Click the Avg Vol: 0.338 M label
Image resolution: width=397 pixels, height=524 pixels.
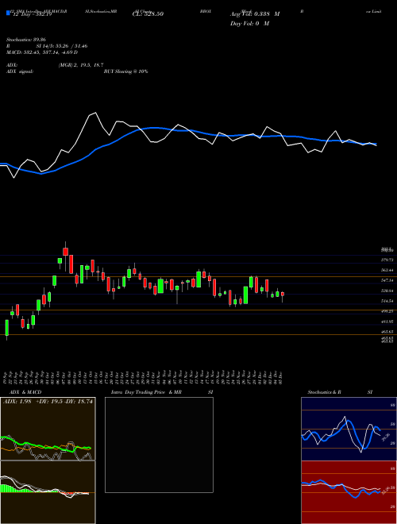click(x=255, y=14)
